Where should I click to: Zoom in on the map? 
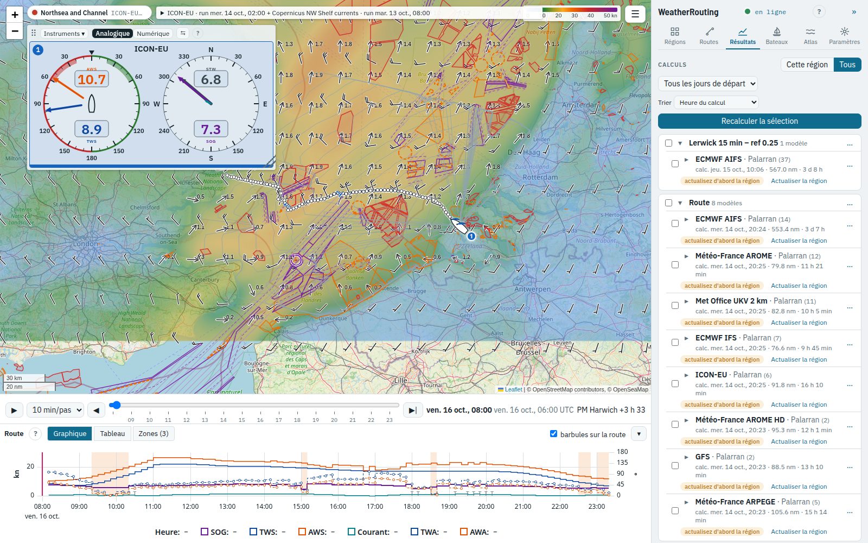click(x=15, y=15)
